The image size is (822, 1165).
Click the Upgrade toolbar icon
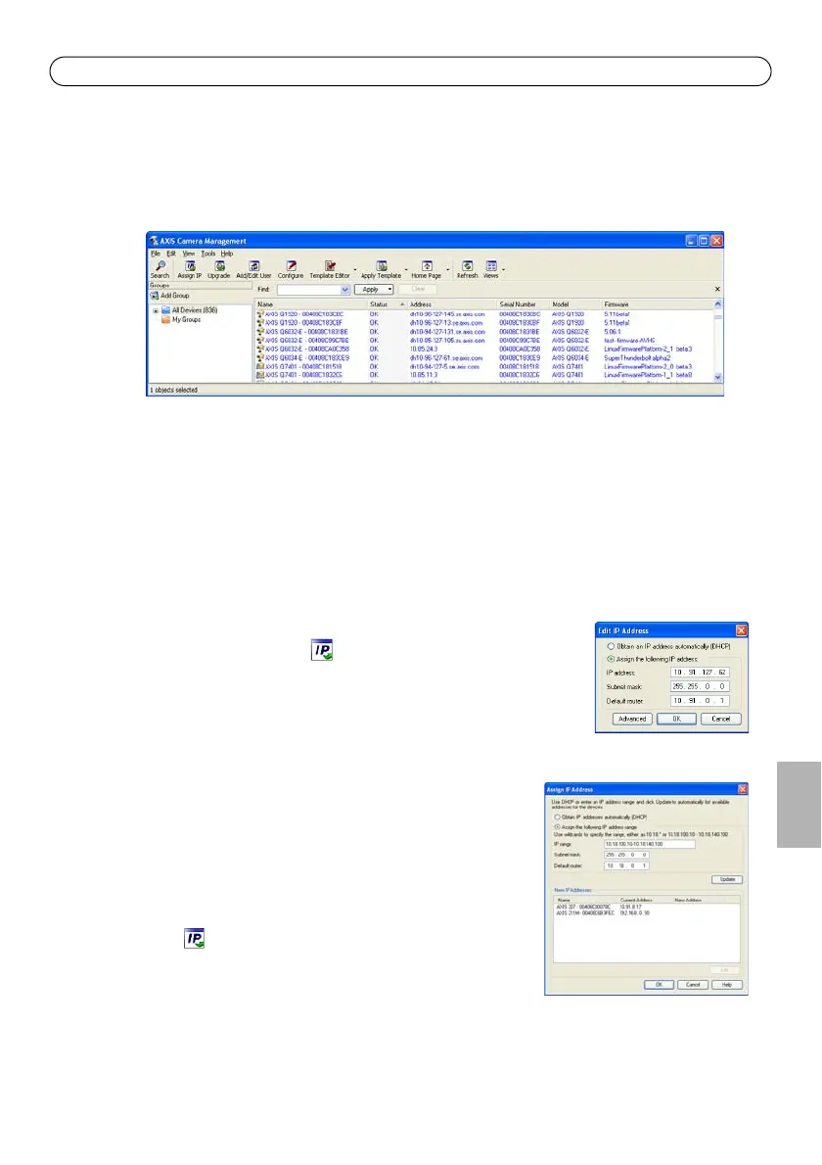point(219,266)
